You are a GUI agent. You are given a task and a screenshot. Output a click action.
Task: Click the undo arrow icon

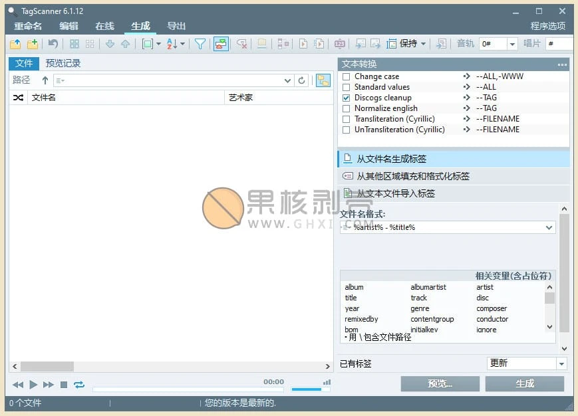[x=53, y=44]
